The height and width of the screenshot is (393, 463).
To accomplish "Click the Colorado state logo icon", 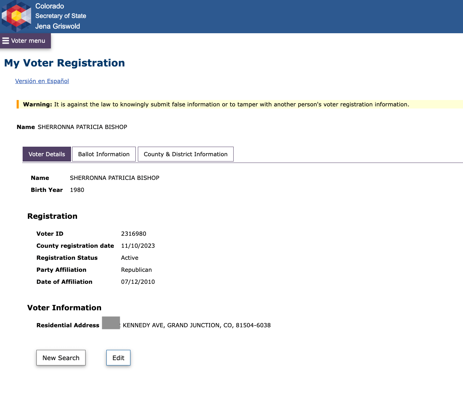I will tap(16, 16).
